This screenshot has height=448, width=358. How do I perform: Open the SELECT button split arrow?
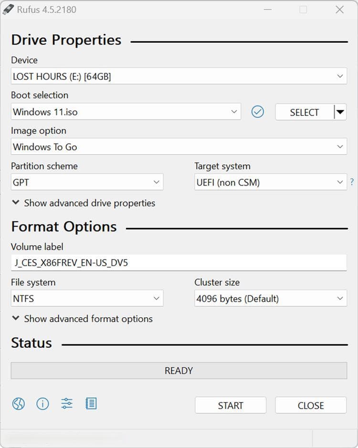coord(340,112)
